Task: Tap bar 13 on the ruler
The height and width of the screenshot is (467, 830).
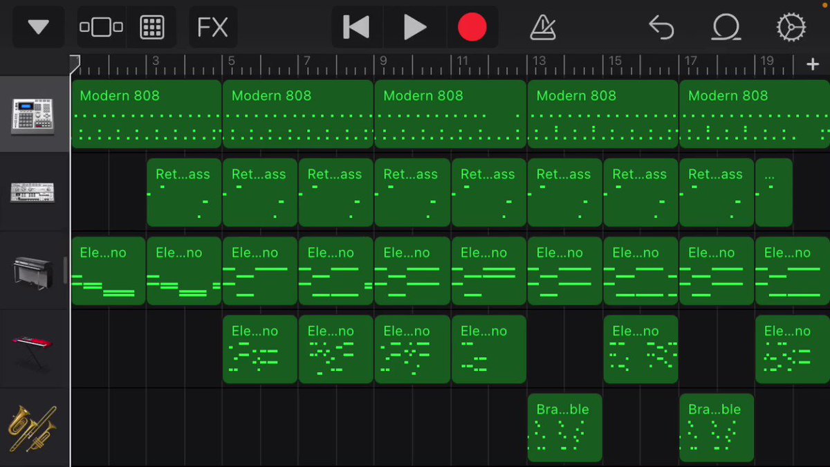Action: (538, 61)
